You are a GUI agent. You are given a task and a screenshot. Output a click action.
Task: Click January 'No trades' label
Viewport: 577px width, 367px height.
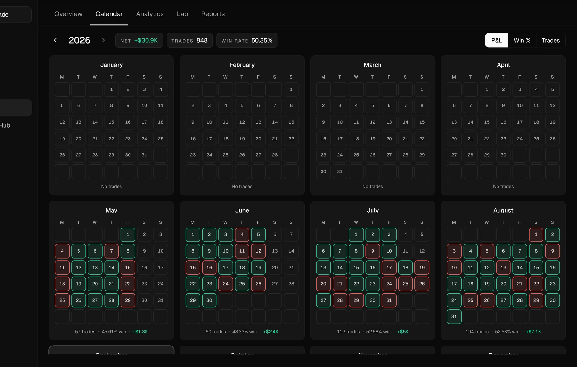111,186
